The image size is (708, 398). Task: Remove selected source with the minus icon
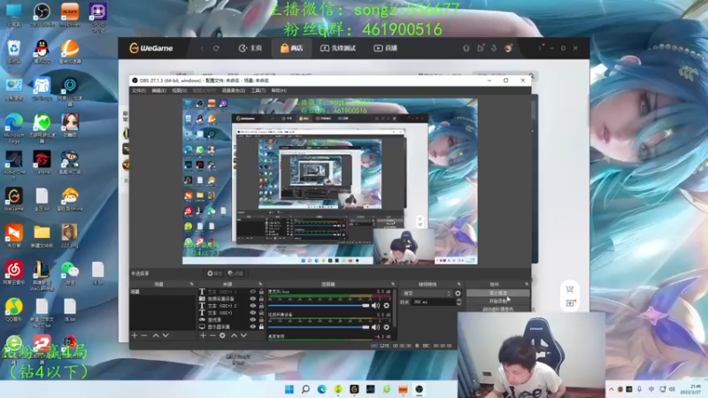(212, 336)
